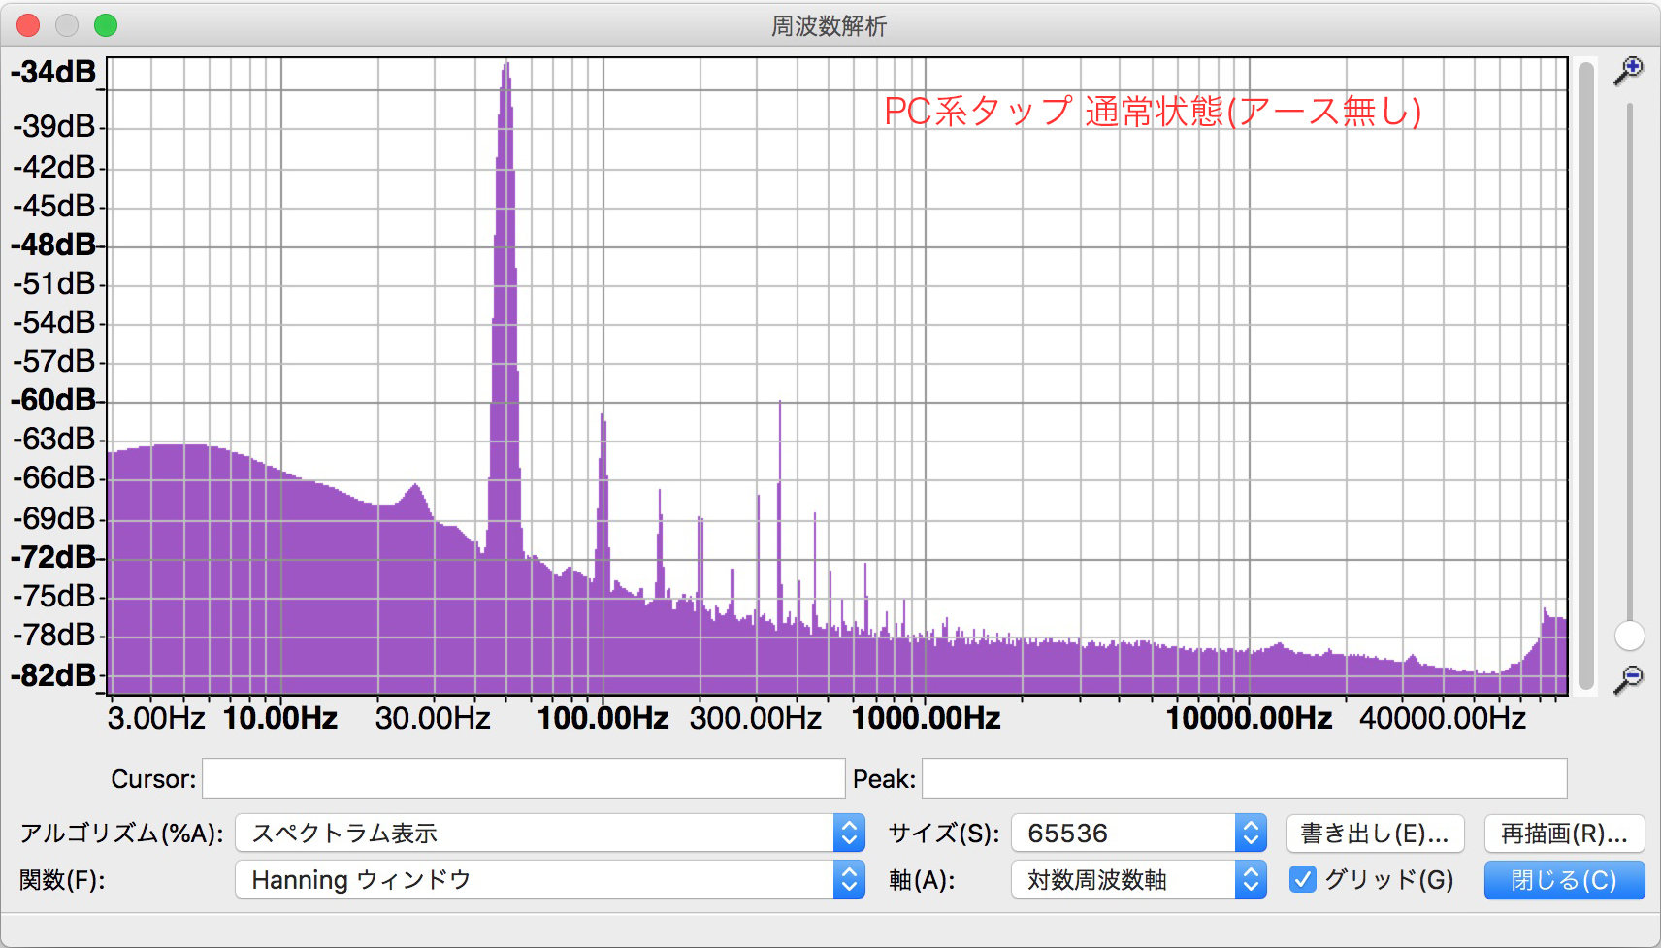This screenshot has width=1661, height=948.
Task: Expand the 関数 dropdown showing Hanning ウィンドウ
Action: pyautogui.click(x=549, y=880)
